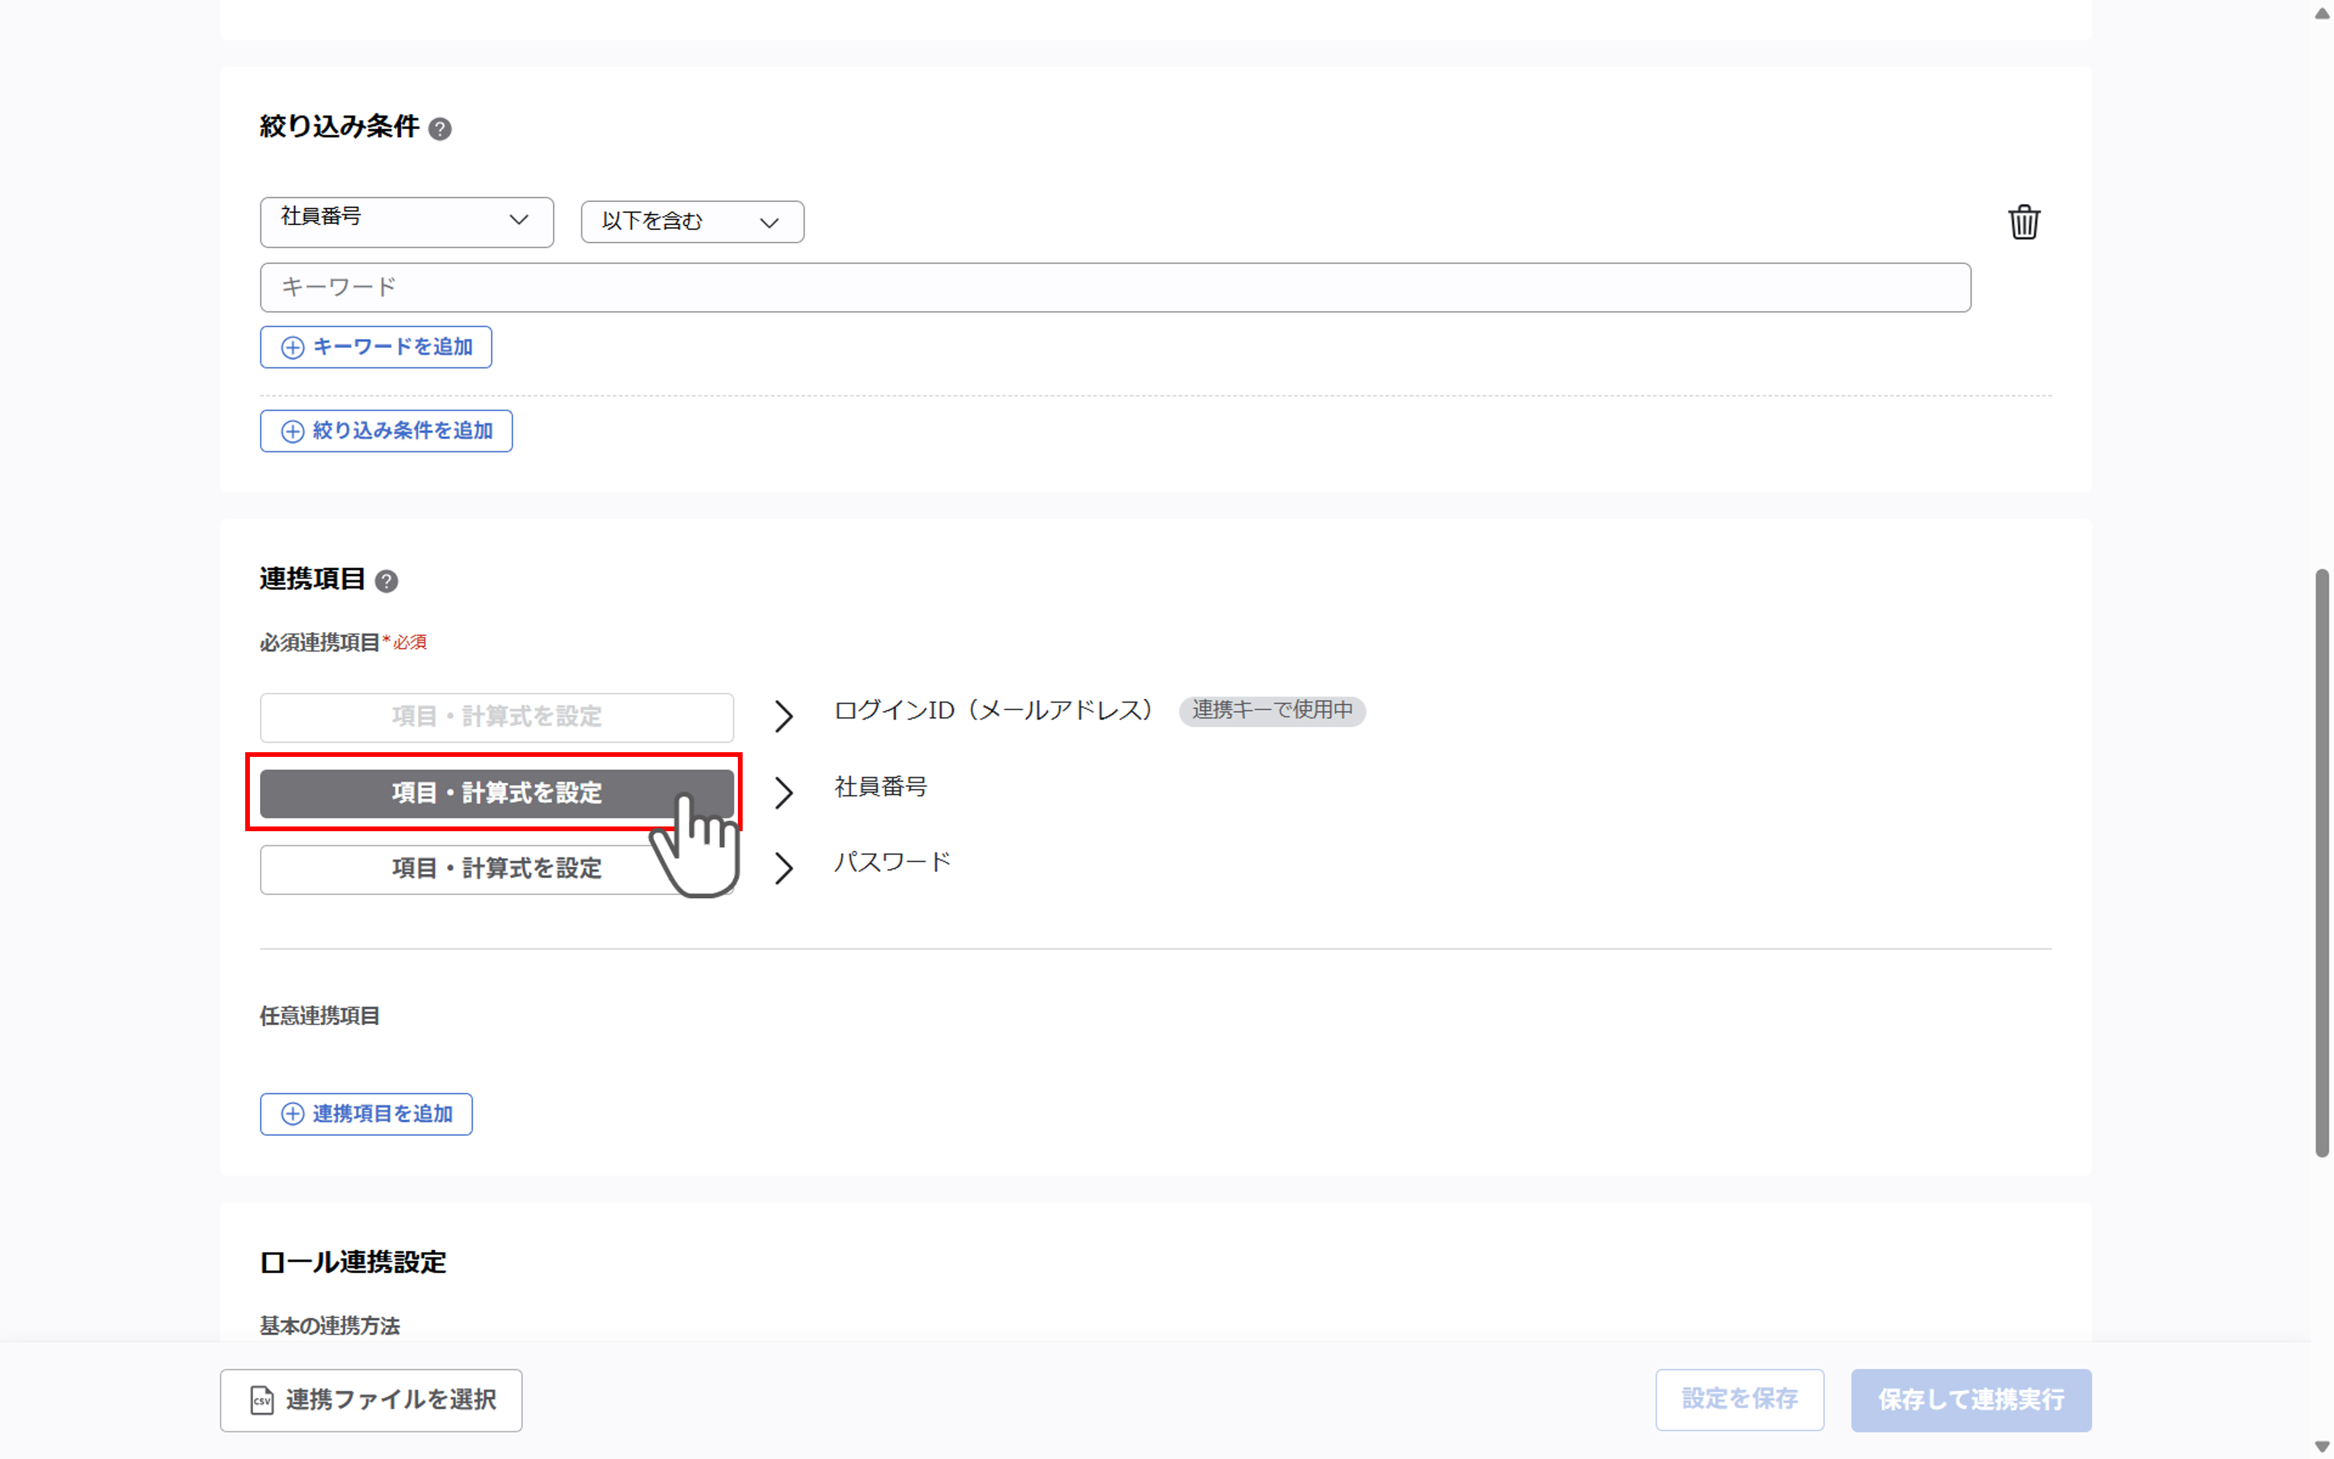Click the ロール連携設定 heading

[353, 1263]
